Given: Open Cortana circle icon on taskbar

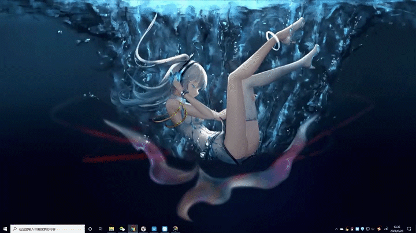Looking at the screenshot, I should tap(91, 228).
